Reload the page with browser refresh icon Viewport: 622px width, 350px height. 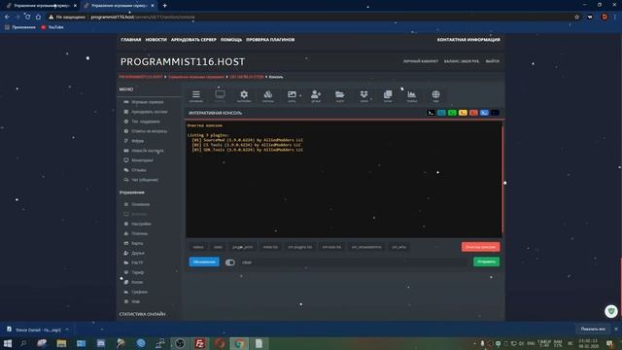click(27, 17)
